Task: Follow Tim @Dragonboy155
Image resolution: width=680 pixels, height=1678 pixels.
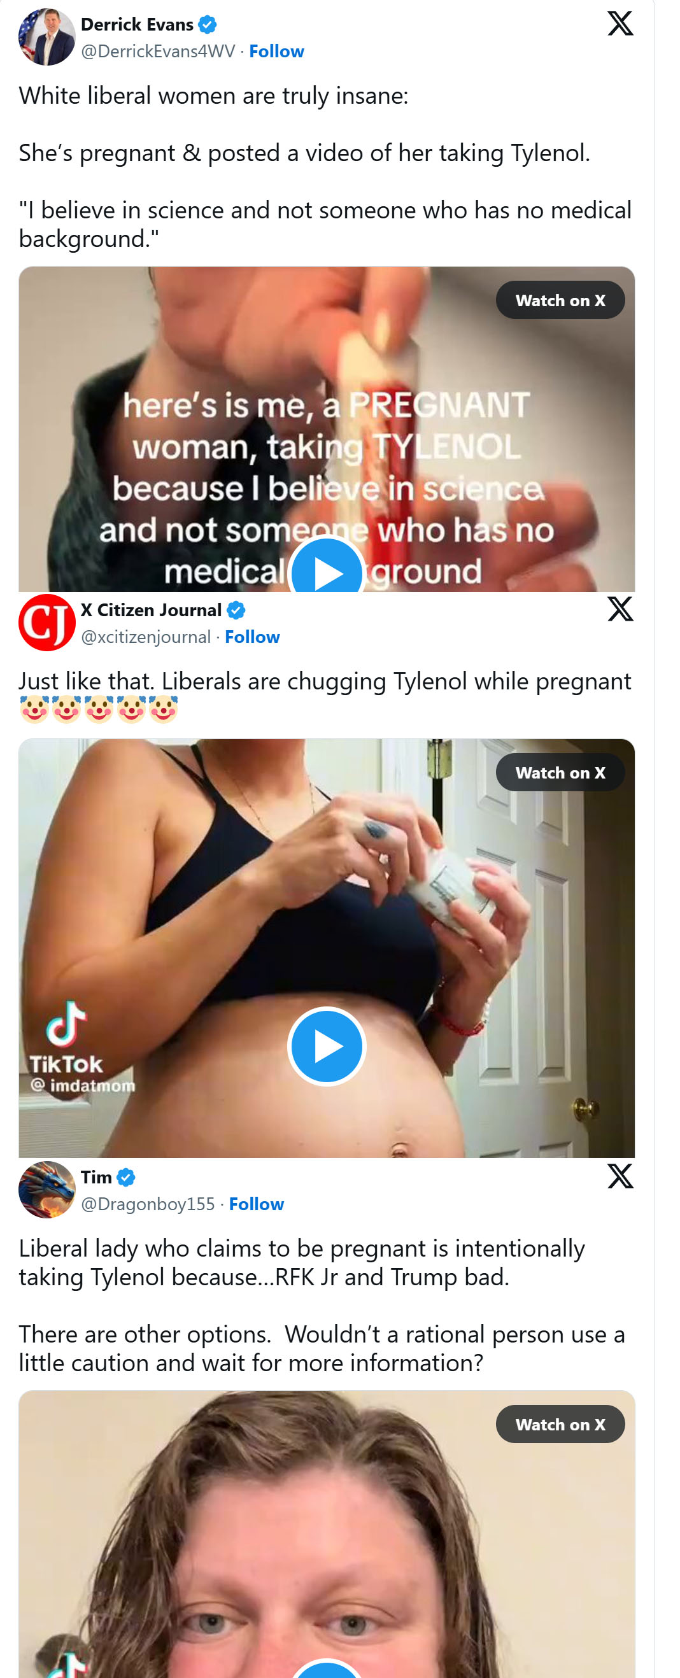Action: click(256, 1204)
